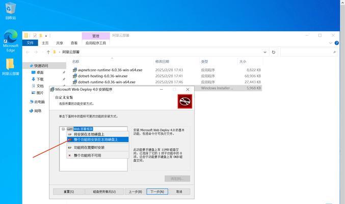Screen dimensions: 345x204
Task: Select Web 部署框架 tree item
Action: pos(83,129)
